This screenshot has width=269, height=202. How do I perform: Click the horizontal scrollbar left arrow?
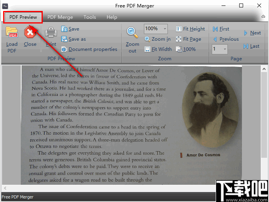(x=5, y=188)
